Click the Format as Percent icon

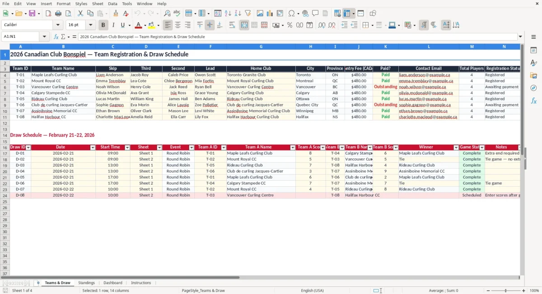click(290, 25)
